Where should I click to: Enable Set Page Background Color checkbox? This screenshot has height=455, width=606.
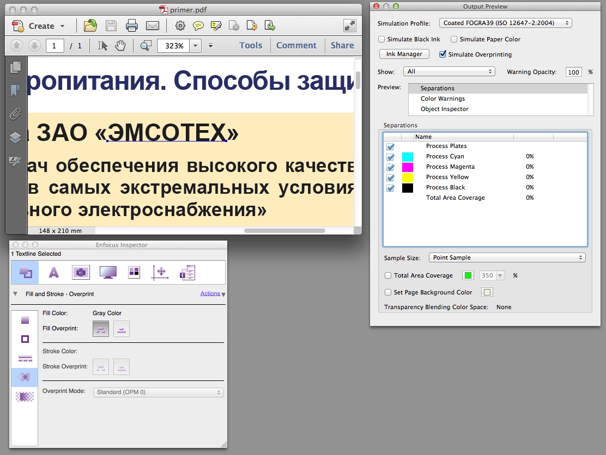(x=388, y=292)
